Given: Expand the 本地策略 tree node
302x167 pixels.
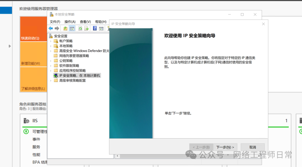Looking at the screenshot, I should [x=51, y=46].
